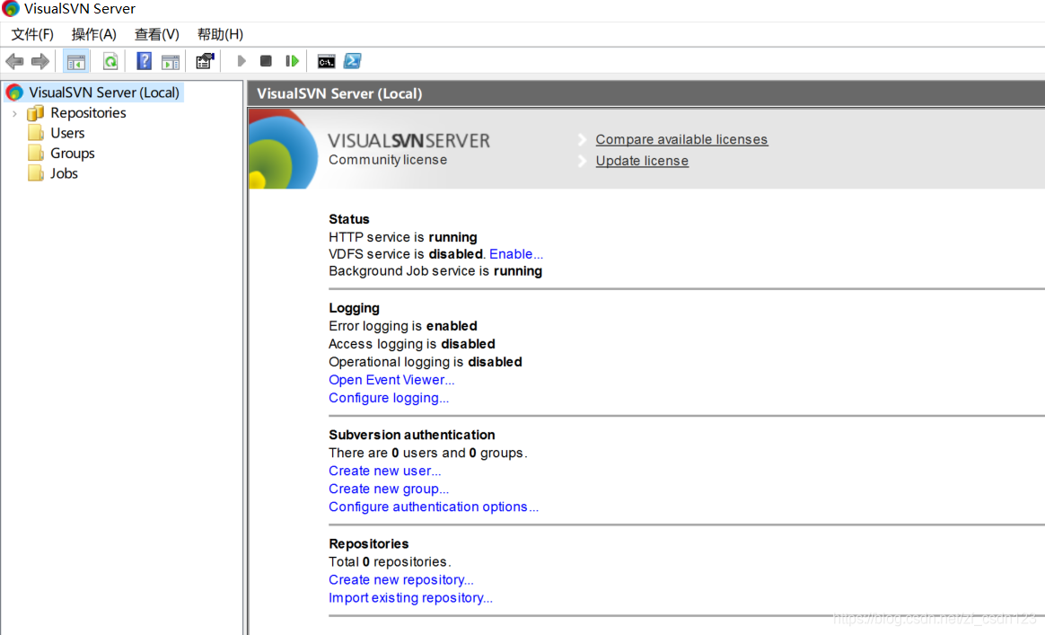The width and height of the screenshot is (1045, 635).
Task: Click Create new repository... link
Action: point(400,579)
